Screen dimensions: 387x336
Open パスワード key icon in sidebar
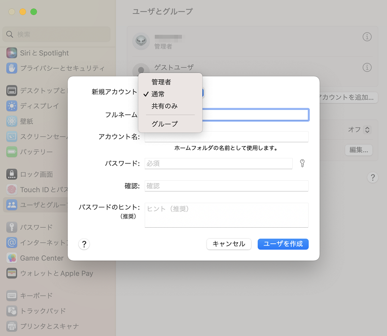12,227
